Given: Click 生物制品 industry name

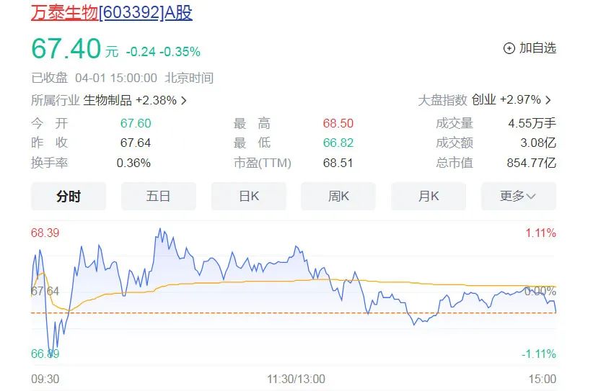Looking at the screenshot, I should (107, 100).
